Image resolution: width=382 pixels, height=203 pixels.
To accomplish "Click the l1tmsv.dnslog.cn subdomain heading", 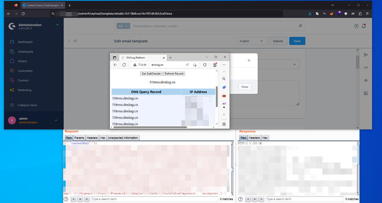I will (163, 82).
